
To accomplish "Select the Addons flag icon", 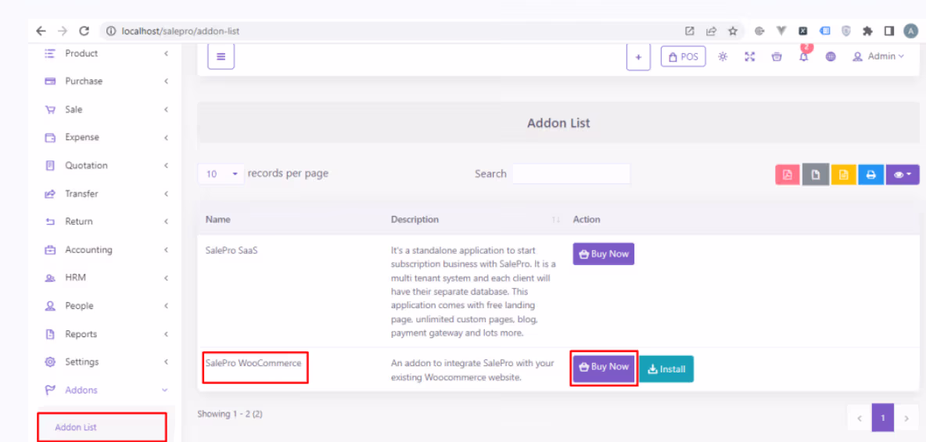I will 50,390.
